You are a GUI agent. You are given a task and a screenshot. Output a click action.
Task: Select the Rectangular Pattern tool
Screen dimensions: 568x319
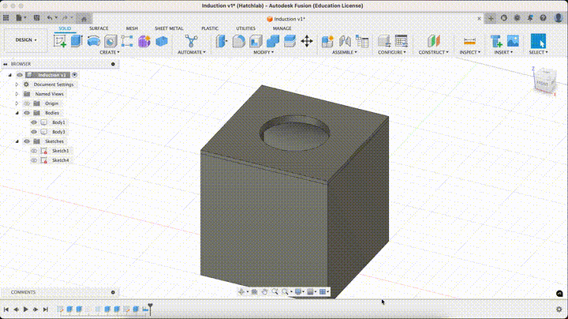[127, 41]
